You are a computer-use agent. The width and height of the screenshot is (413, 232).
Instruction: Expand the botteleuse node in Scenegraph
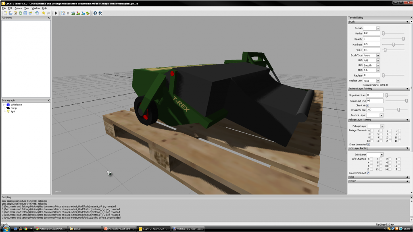tap(4, 105)
